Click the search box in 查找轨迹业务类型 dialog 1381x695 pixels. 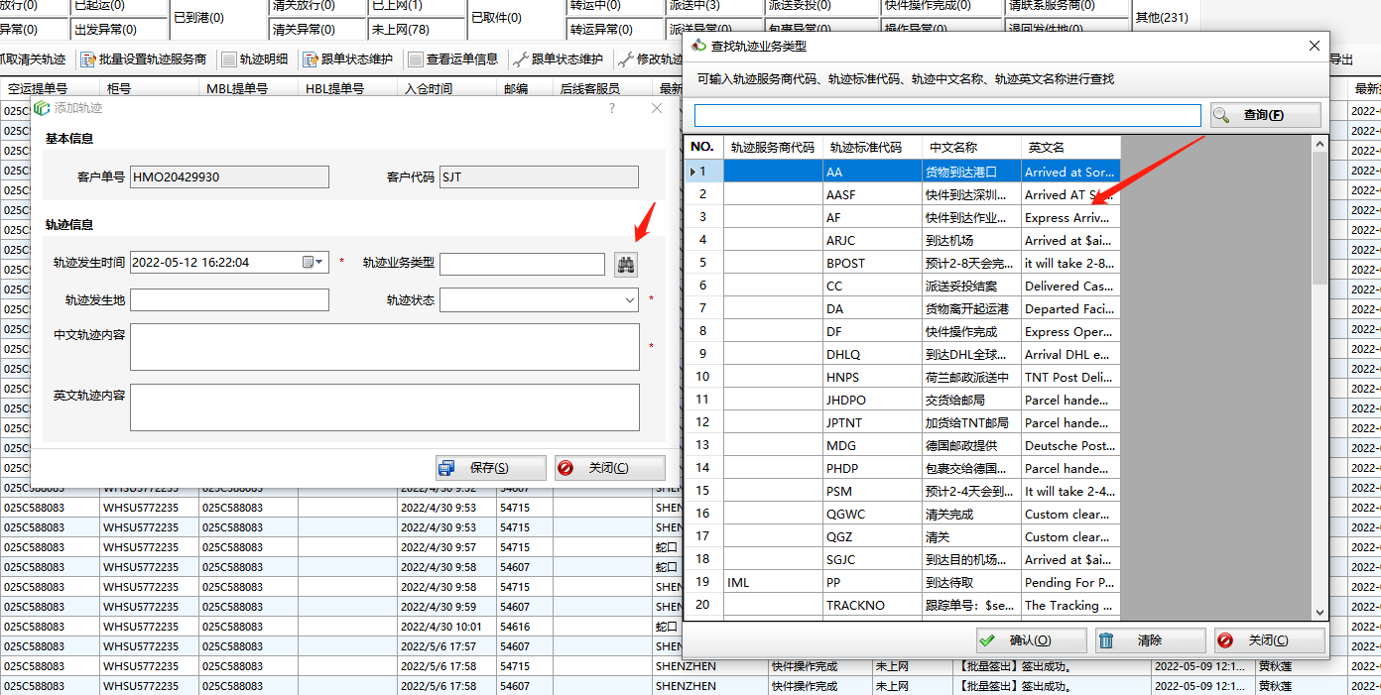(947, 115)
